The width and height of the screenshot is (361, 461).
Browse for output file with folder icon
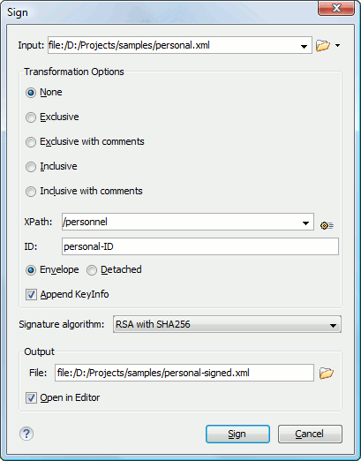327,373
